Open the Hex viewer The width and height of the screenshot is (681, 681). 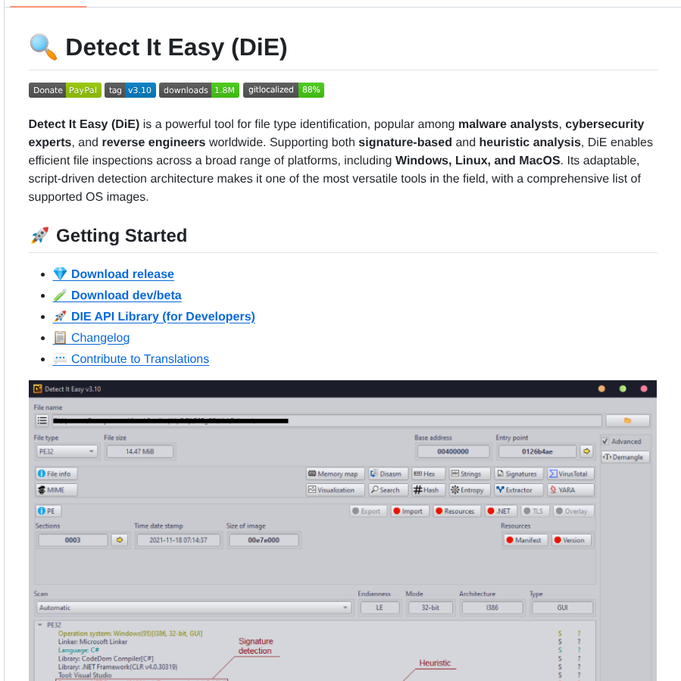coord(427,473)
